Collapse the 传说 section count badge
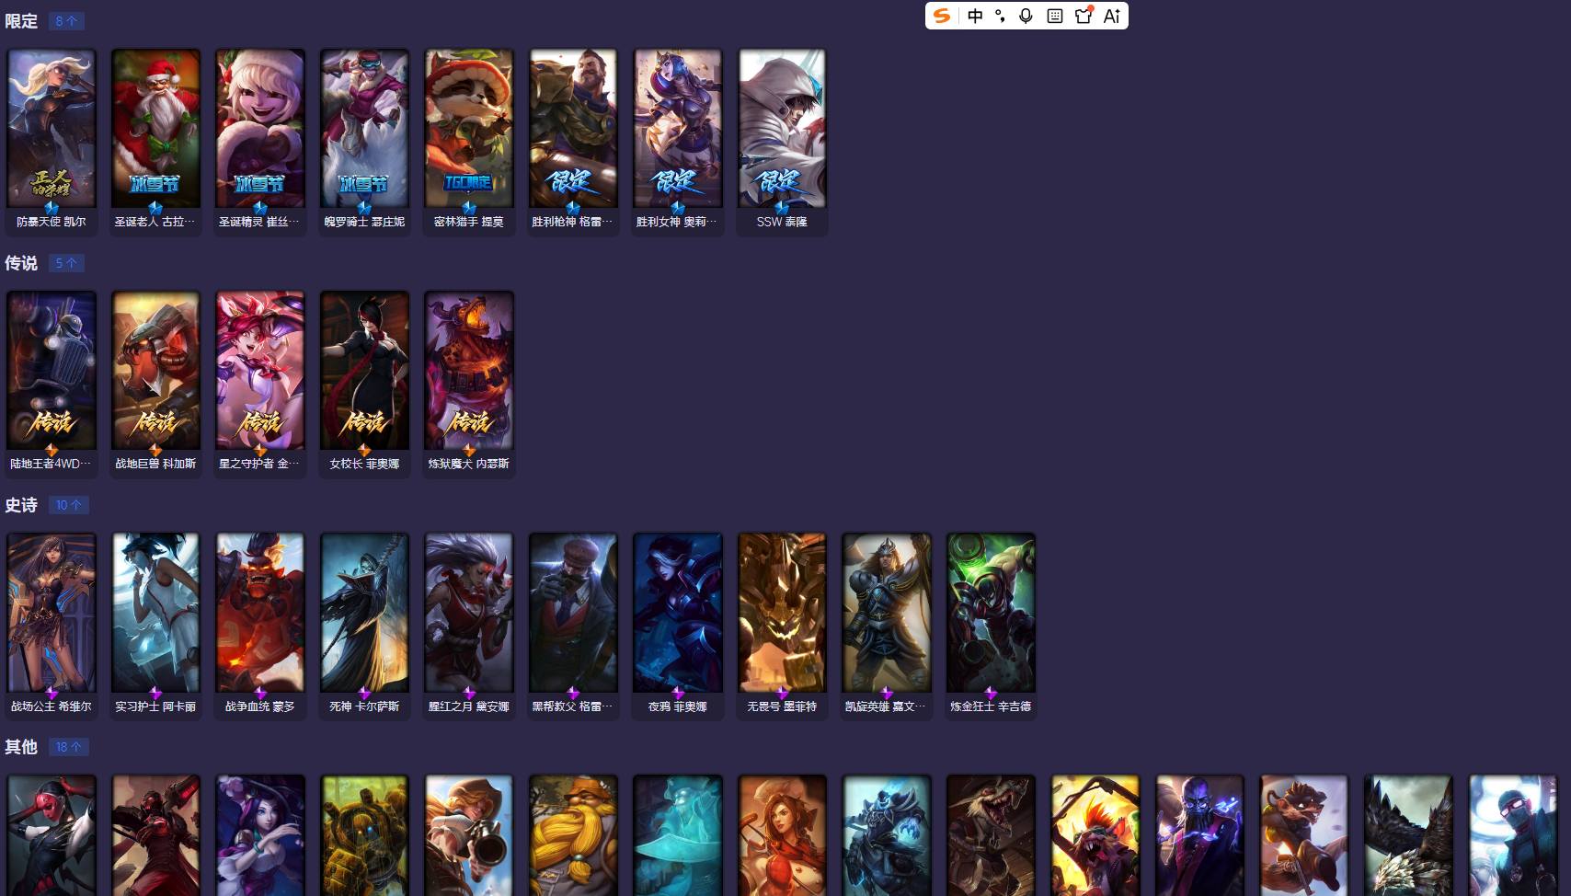 click(66, 263)
